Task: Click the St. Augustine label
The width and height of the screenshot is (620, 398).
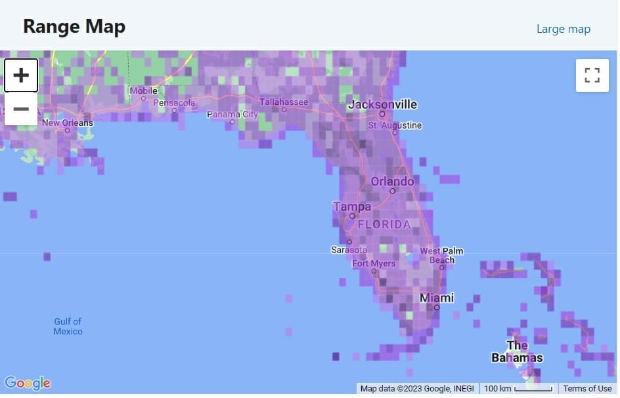Action: 396,126
